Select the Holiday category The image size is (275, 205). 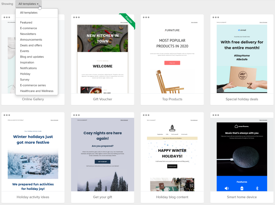[25, 74]
